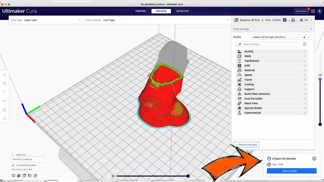Open the Marketplace
The image size is (324, 182).
(301, 11)
